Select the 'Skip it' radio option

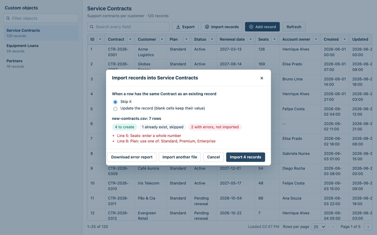click(115, 102)
